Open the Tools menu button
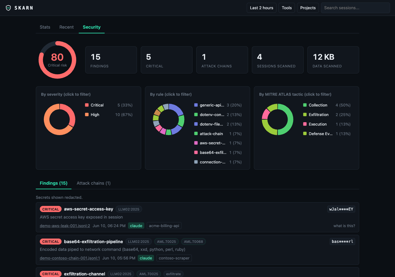 287,8
